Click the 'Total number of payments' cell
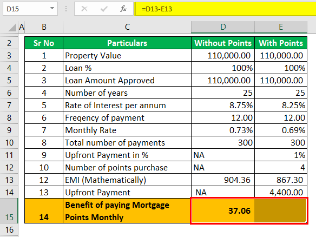The image size is (316, 237). click(127, 143)
